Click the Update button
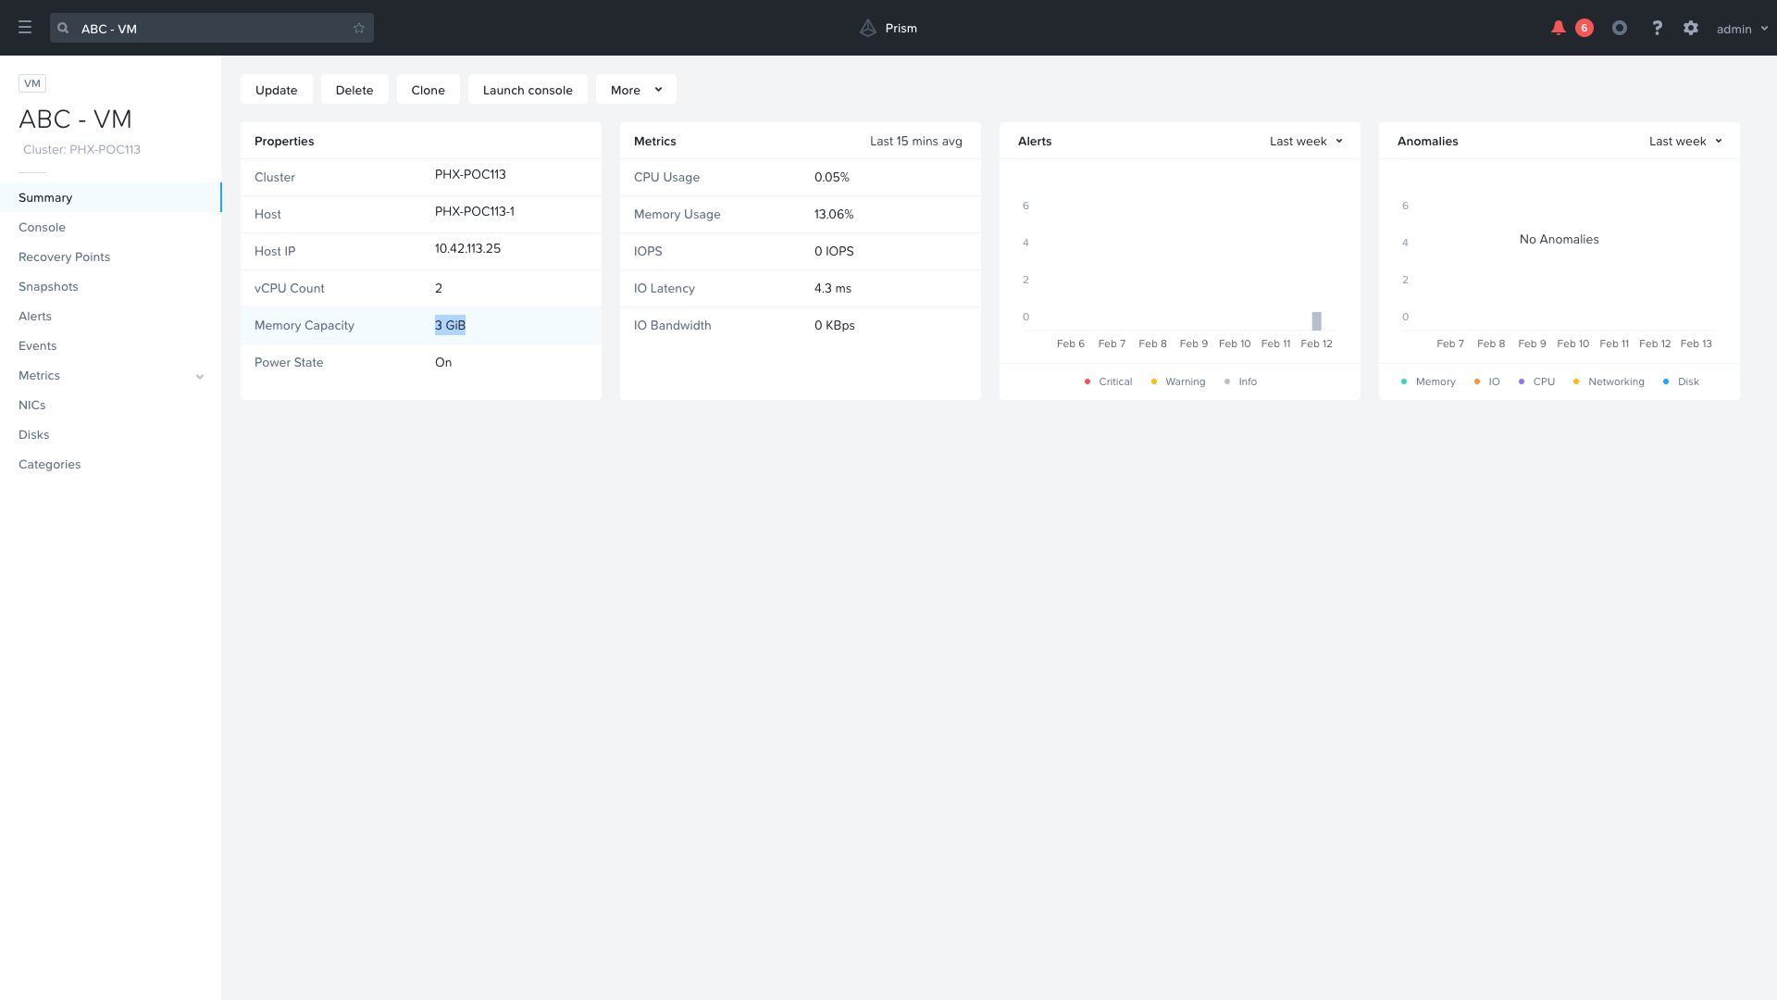The width and height of the screenshot is (1777, 1000). (x=276, y=90)
